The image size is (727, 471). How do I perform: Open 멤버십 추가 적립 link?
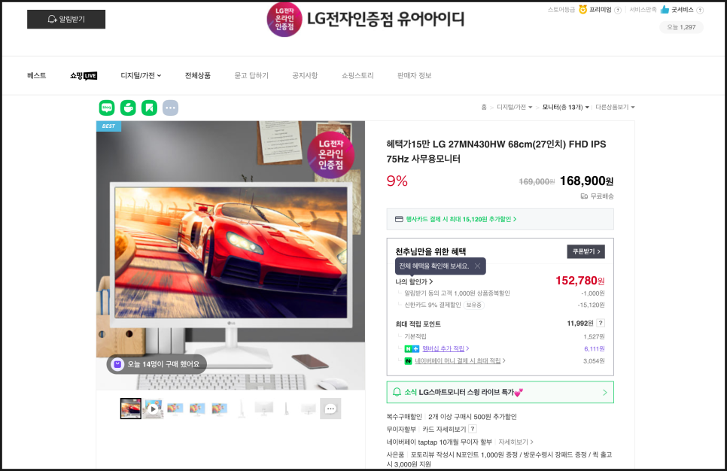point(446,348)
